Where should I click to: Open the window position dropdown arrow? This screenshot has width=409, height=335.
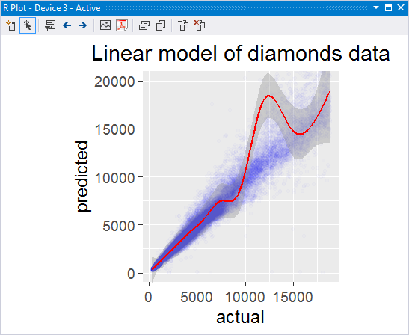coord(376,7)
